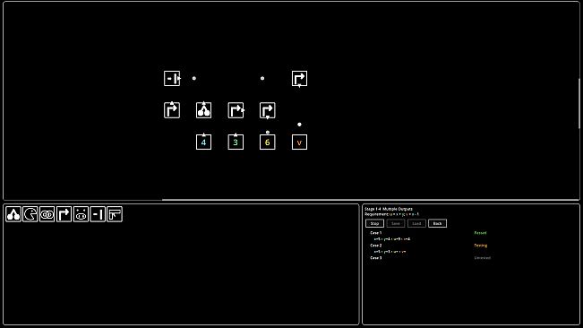This screenshot has height=328, width=583.
Task: Click the minus-bar gate node on the canvas
Action: [172, 79]
